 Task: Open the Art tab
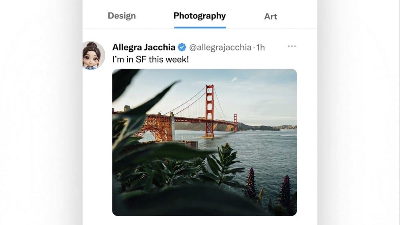pos(271,16)
